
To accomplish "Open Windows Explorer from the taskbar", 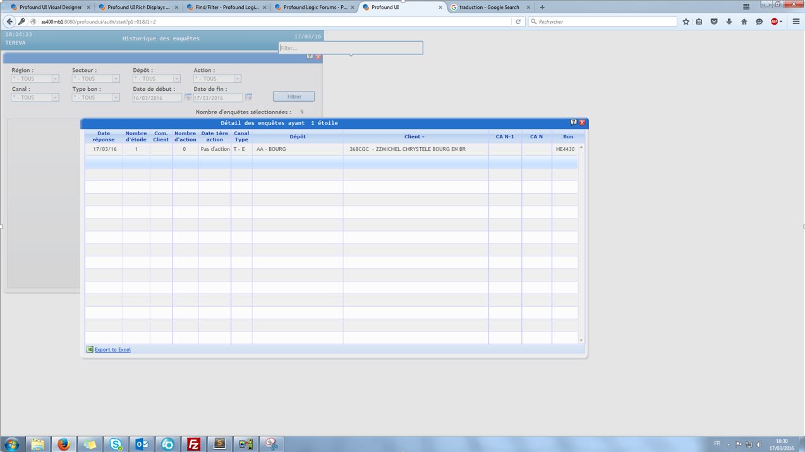I will click(x=38, y=444).
